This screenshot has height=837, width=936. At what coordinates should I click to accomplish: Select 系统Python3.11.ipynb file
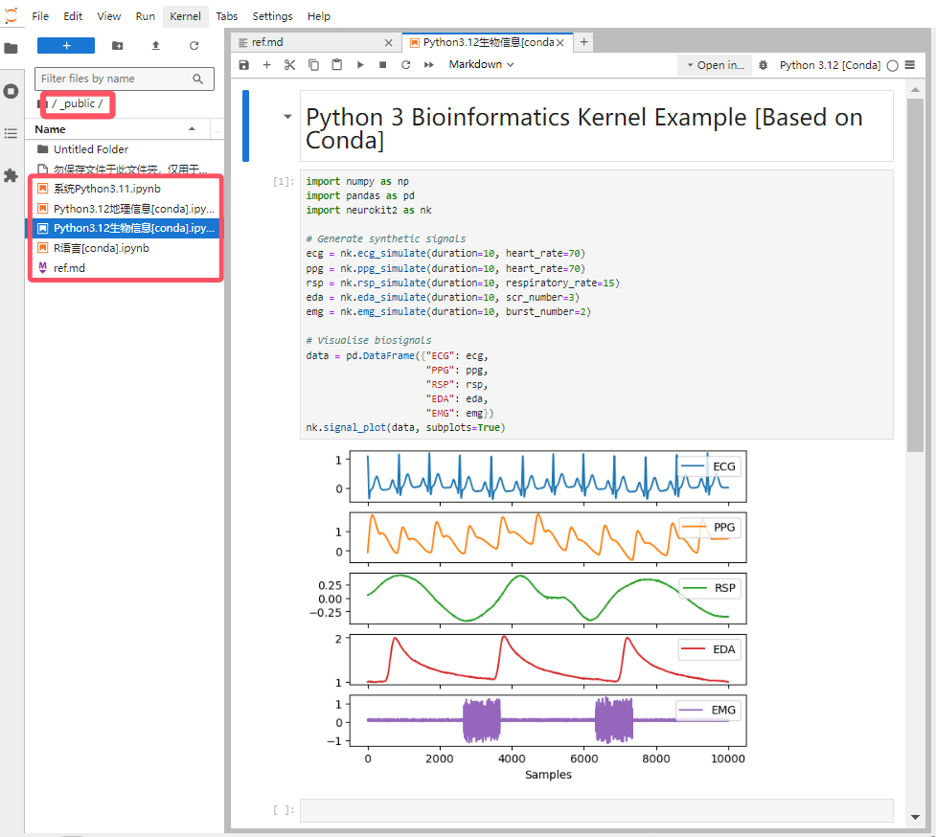tap(125, 189)
